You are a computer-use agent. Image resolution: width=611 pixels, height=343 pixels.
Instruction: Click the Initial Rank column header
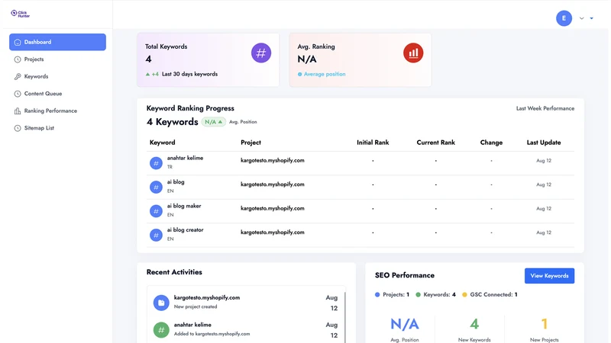pos(373,143)
